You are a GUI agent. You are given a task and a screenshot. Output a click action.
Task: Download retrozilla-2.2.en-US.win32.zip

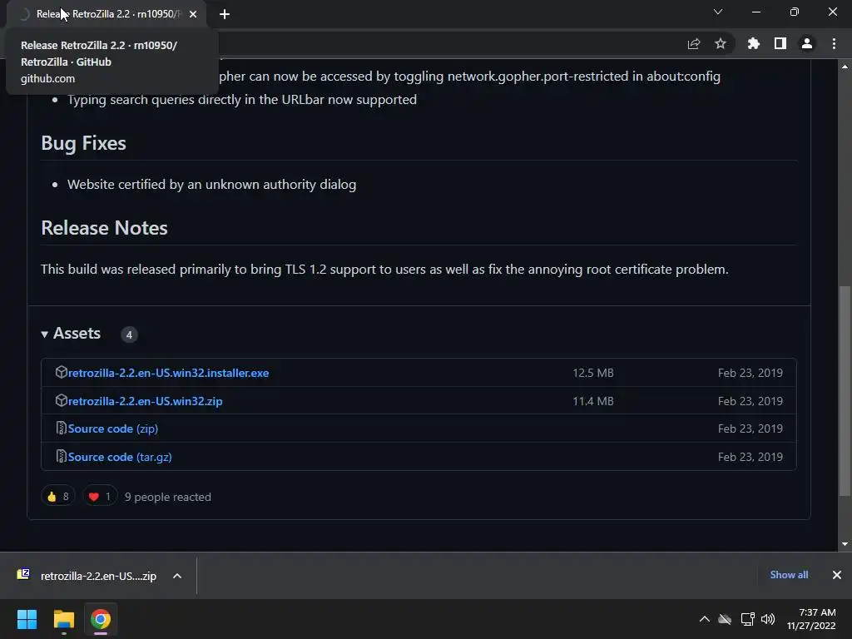(145, 401)
